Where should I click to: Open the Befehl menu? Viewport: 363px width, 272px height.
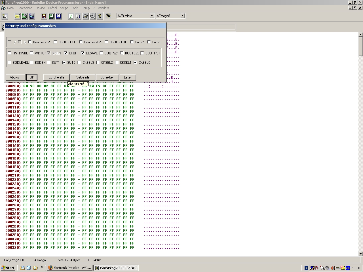(x=52, y=8)
